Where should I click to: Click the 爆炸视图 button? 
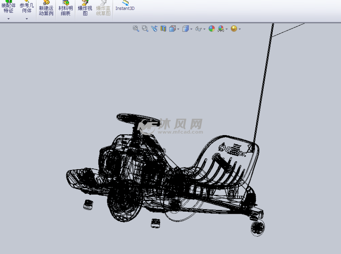[x=85, y=8]
